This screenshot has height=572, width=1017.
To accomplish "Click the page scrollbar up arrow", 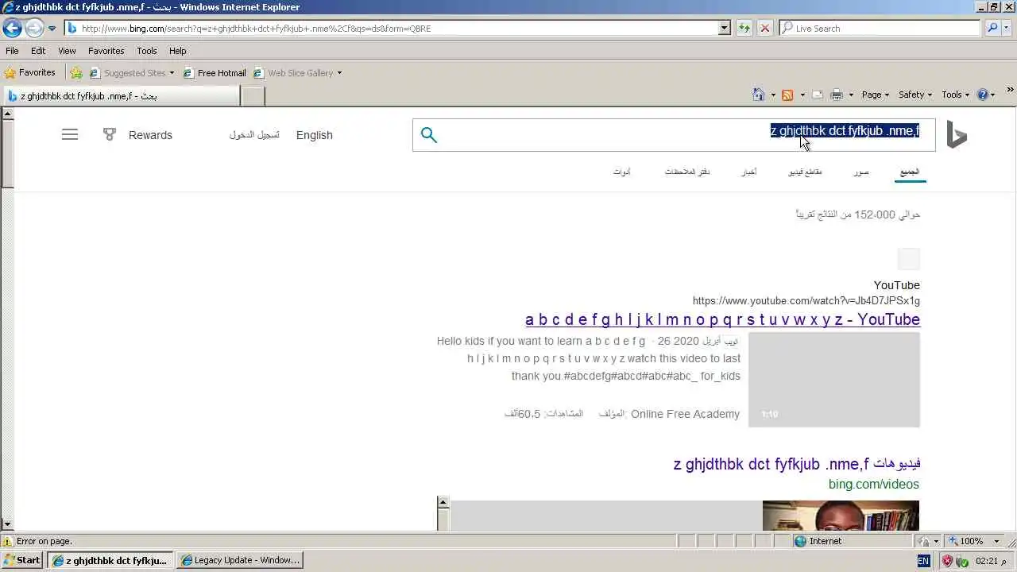I will point(7,114).
